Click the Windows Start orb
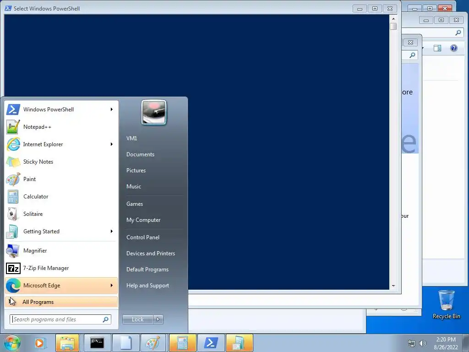The height and width of the screenshot is (352, 469). tap(12, 343)
